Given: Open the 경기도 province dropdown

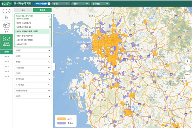Looking at the screenshot, I should coord(61,4).
